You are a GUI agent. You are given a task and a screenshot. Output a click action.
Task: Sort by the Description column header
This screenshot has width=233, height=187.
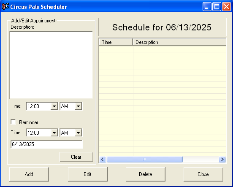(179, 42)
